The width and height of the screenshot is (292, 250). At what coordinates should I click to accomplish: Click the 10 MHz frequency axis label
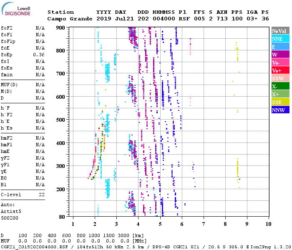(x=268, y=224)
